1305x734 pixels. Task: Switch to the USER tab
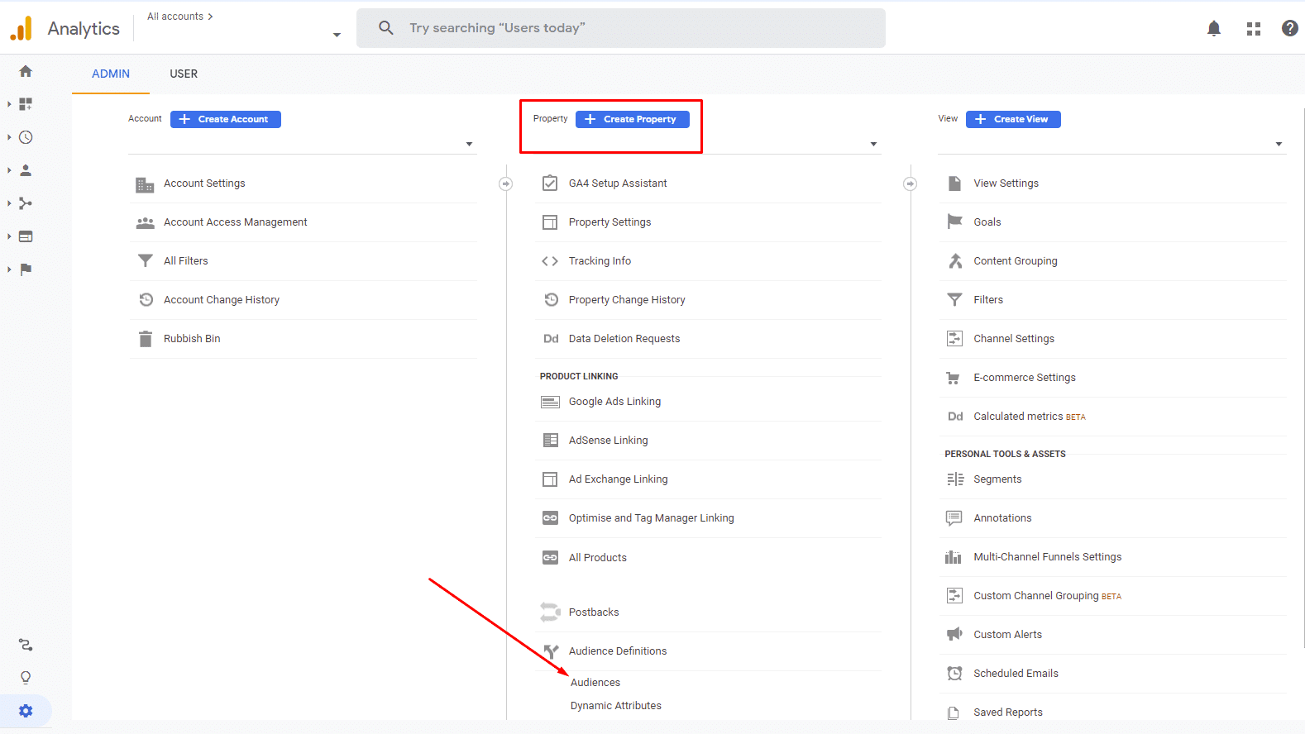click(x=184, y=74)
